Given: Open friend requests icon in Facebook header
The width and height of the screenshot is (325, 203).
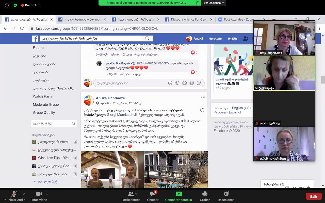Looking at the screenshot, I should coord(246,39).
